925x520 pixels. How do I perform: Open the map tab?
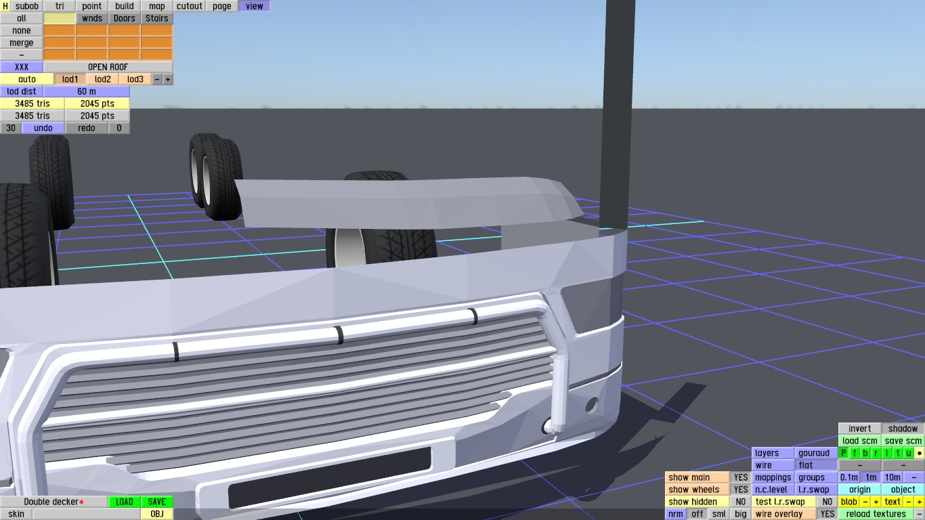pos(157,6)
